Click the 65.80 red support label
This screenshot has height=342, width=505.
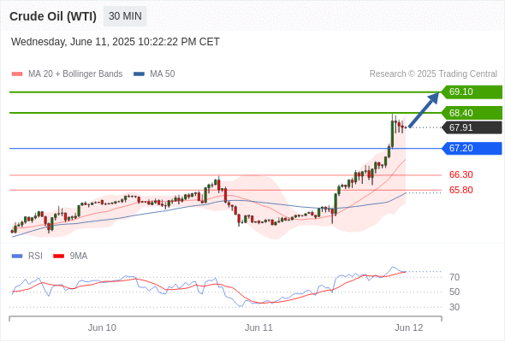460,190
